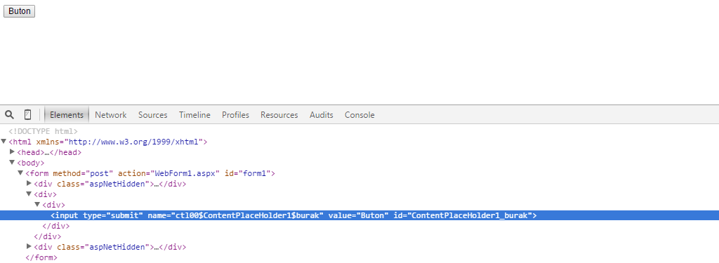Click the value="Buton" attribute in input row

click(359, 215)
